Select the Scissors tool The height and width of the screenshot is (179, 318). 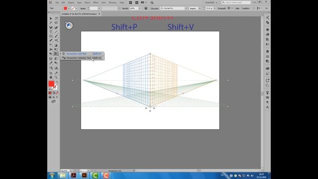tap(56, 40)
